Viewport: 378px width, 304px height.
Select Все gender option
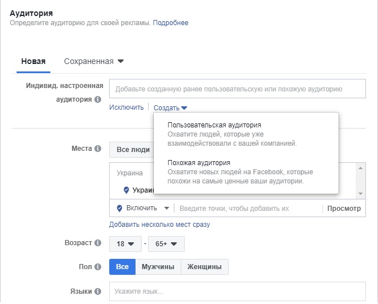(122, 267)
